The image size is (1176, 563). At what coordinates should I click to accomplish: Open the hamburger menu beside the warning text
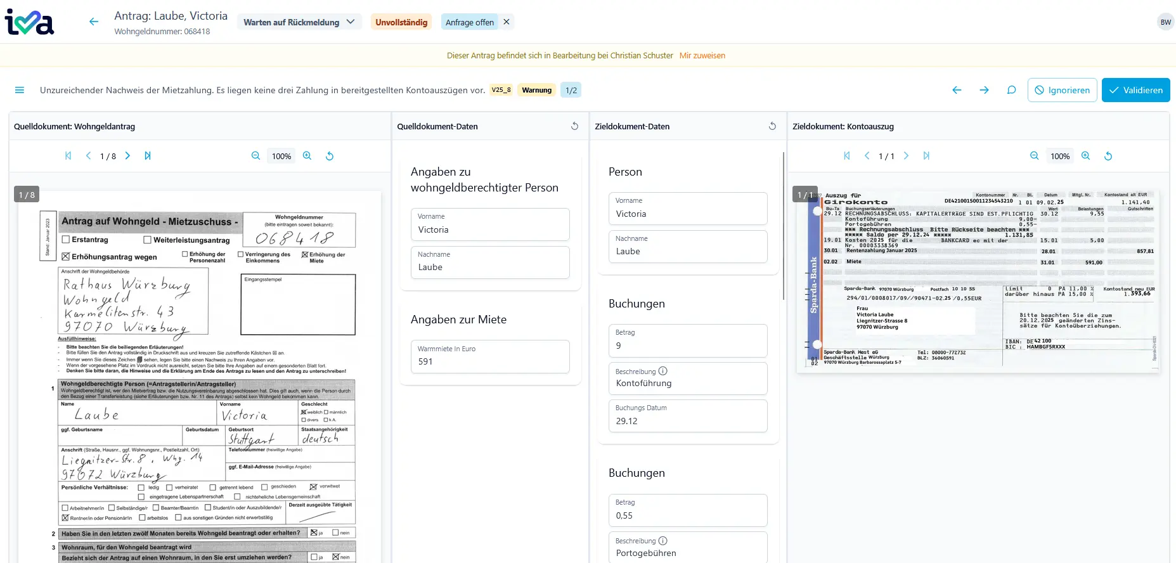click(20, 90)
